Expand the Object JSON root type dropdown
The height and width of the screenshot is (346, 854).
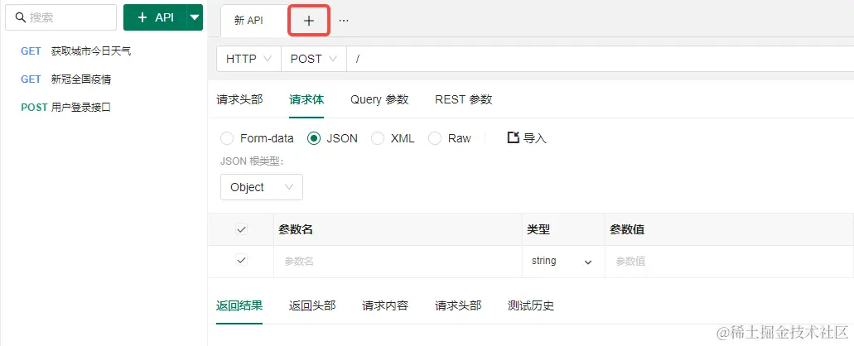(x=262, y=187)
